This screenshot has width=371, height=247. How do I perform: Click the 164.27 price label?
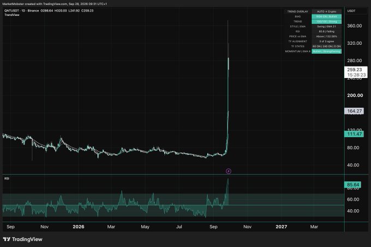tap(354, 111)
